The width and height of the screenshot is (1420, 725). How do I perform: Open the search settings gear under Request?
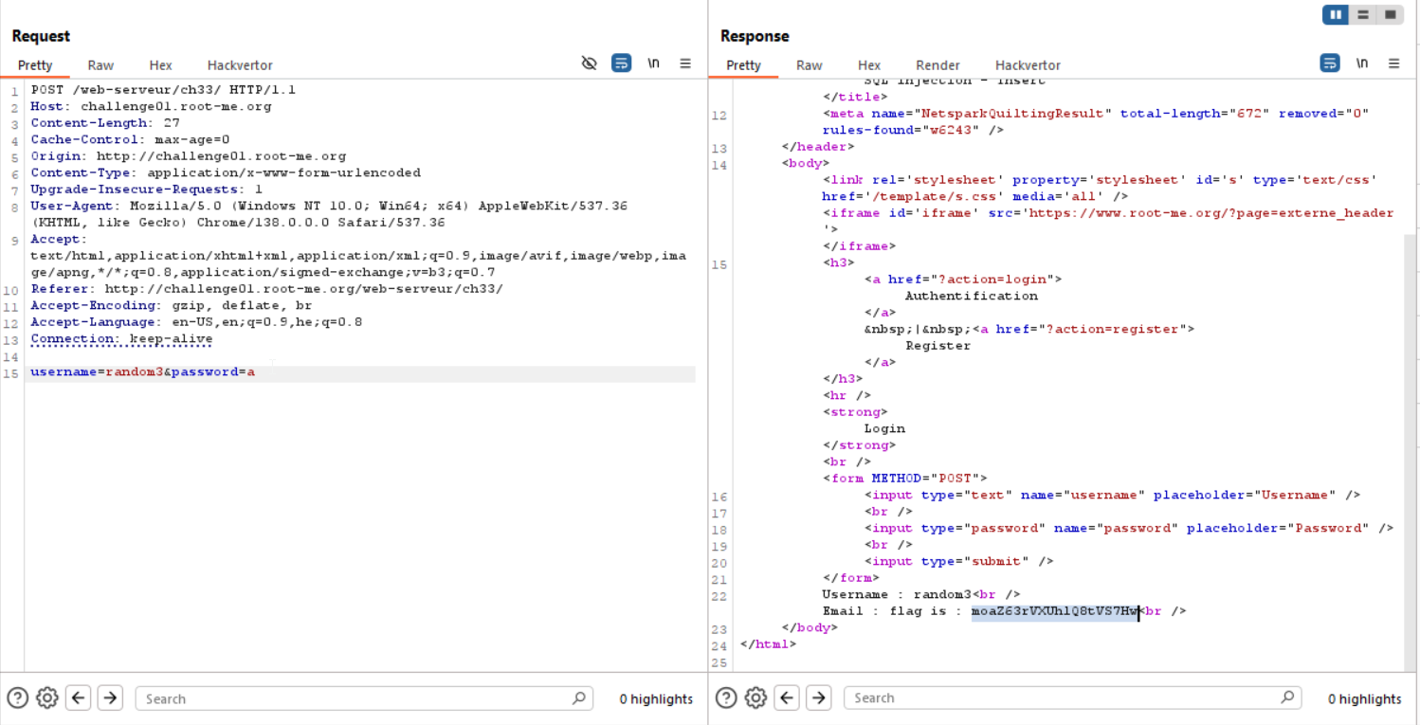pos(46,698)
